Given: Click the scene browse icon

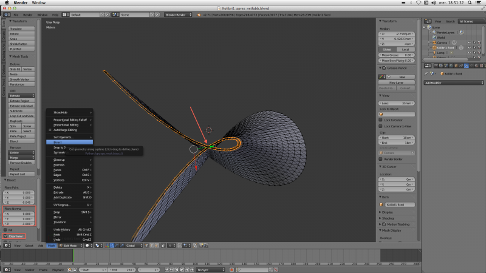Looking at the screenshot, I should coord(114,15).
